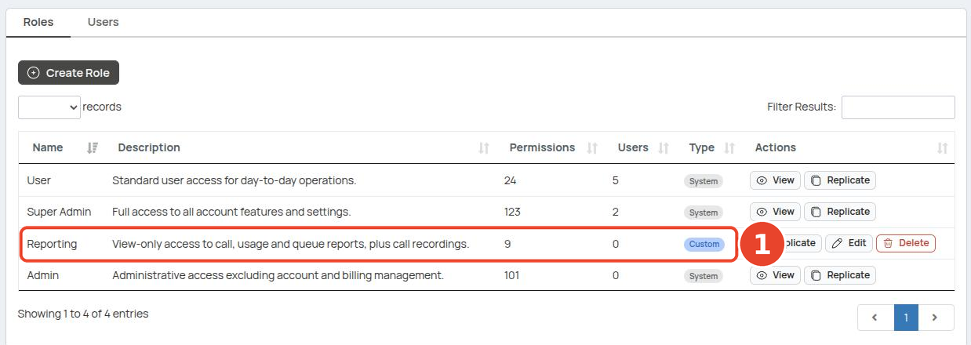Edit the Reporting role
This screenshot has height=345, width=971.
849,243
